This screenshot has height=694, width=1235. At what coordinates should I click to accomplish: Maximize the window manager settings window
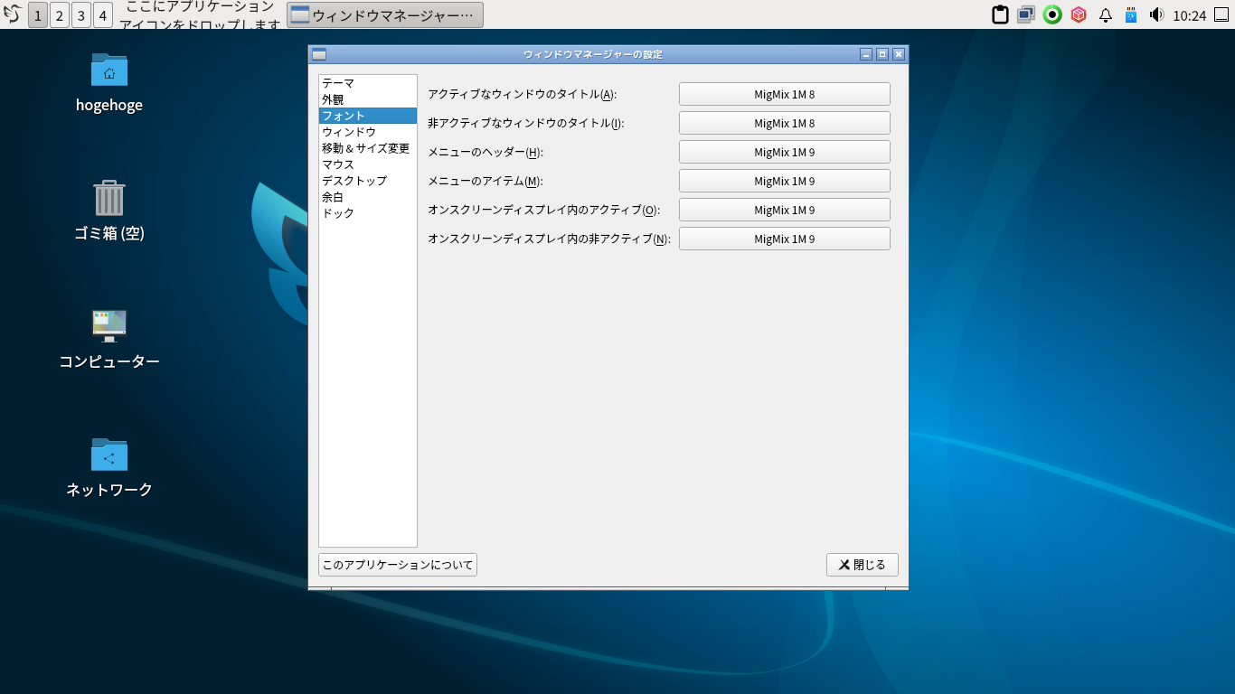click(x=882, y=54)
